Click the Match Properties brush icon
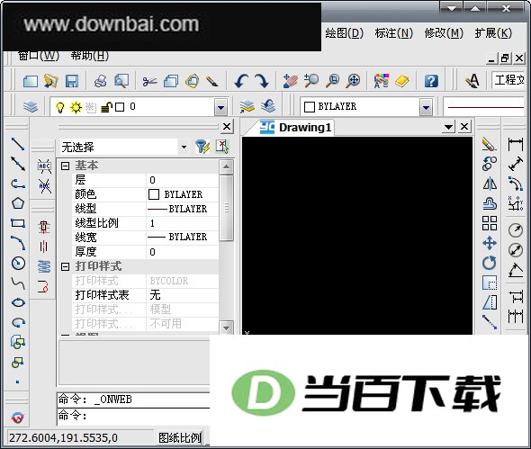Image resolution: width=531 pixels, height=449 pixels. click(x=212, y=81)
